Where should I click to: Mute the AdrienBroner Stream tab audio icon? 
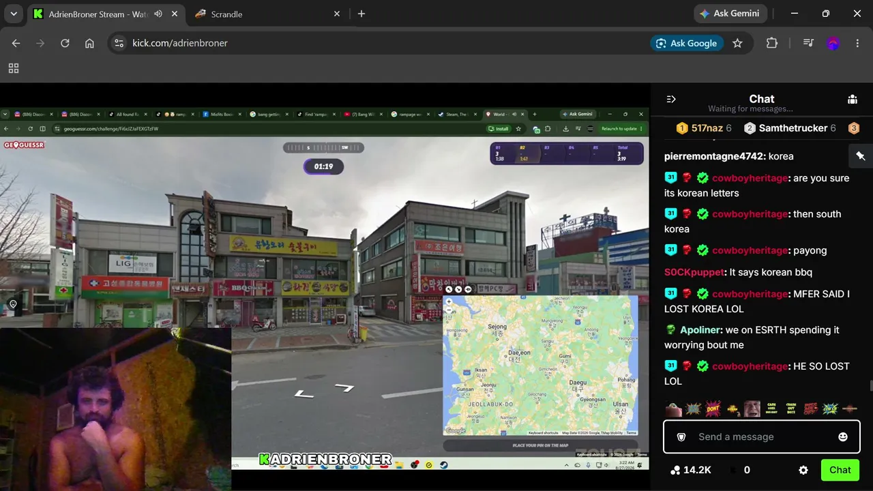(158, 14)
